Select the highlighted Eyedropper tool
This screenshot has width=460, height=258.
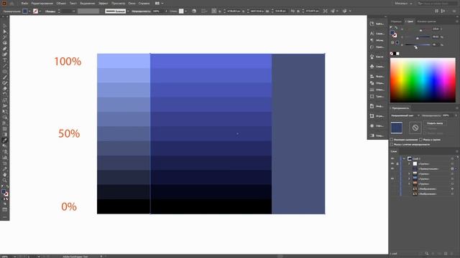(5, 140)
